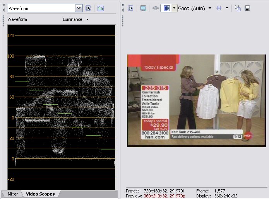
Task: Collapse the Video Preview docking arrow
Action: coord(123,10)
